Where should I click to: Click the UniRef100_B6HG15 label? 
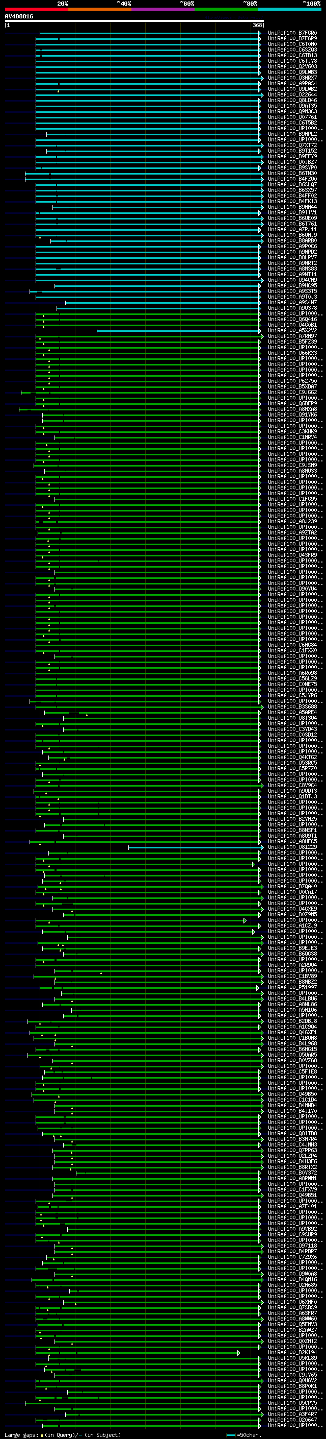[x=292, y=1049]
